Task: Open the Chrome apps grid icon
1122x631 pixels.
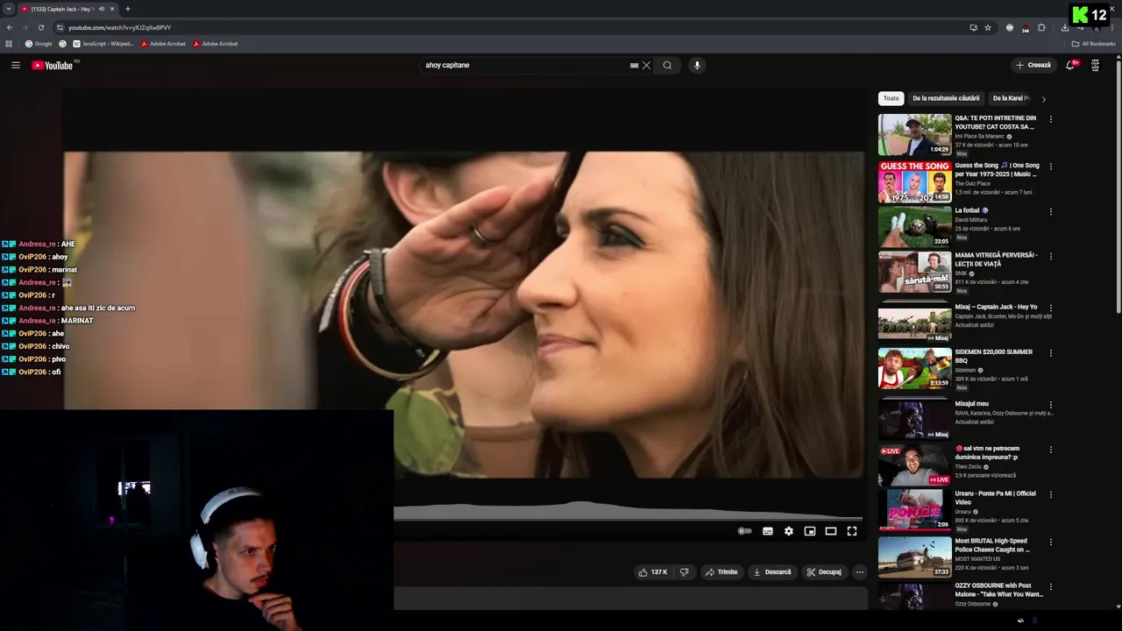Action: (x=10, y=43)
